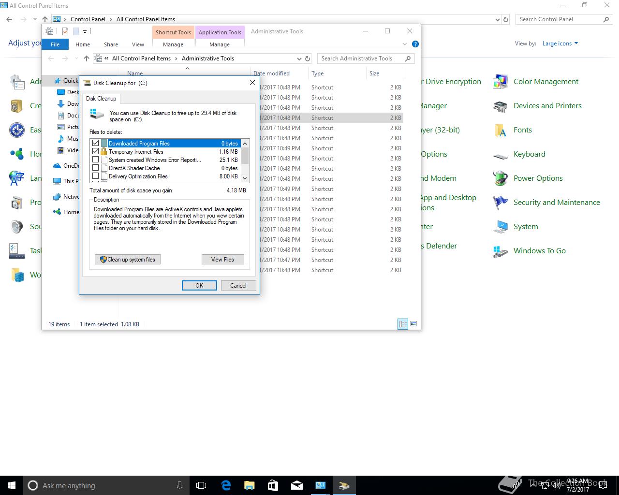This screenshot has width=619, height=495.
Task: Select the Shortcut Tools contextual tab
Action: point(173,32)
